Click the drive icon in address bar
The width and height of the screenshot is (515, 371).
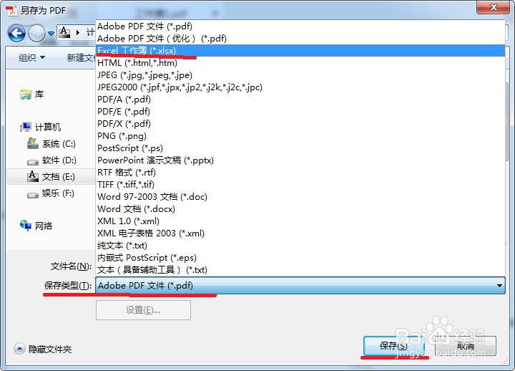64,32
